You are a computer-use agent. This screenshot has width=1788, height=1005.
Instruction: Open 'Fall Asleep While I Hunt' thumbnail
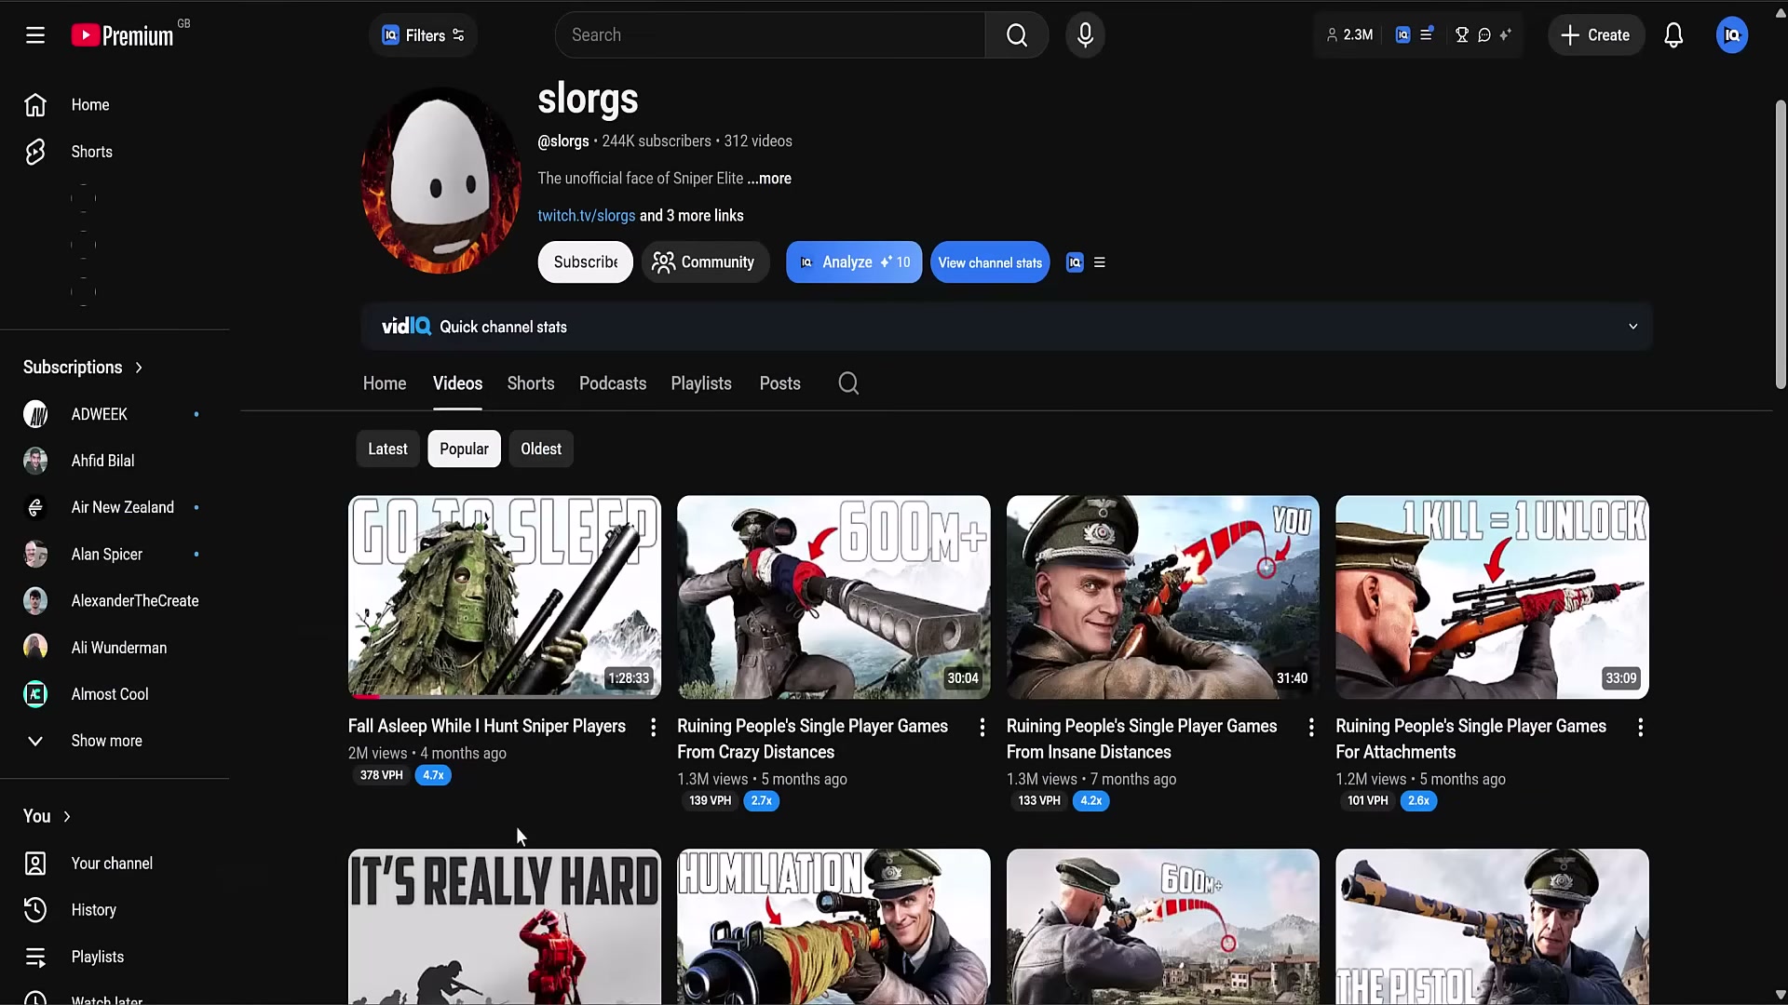[x=505, y=596]
